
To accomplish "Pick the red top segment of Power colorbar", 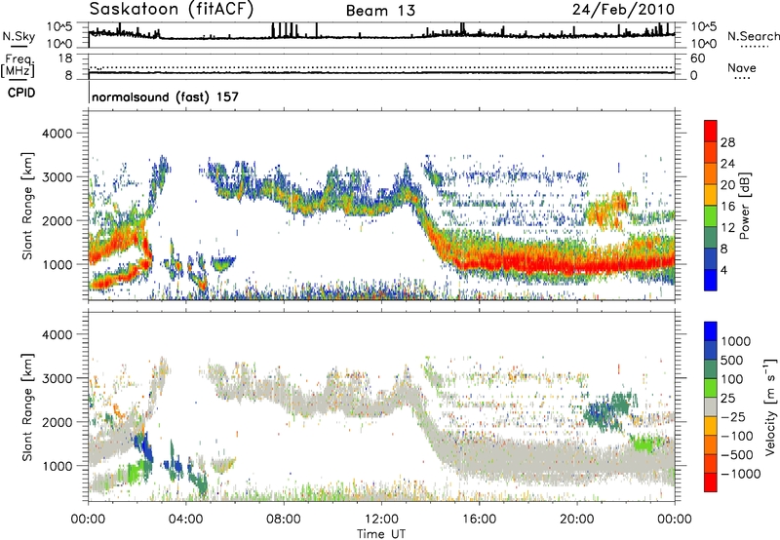I will pyautogui.click(x=711, y=132).
